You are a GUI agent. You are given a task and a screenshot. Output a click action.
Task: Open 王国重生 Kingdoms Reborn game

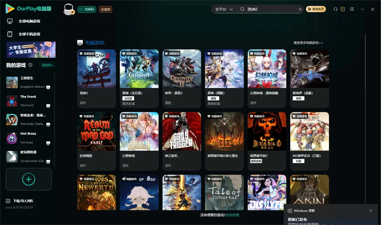coord(28,82)
